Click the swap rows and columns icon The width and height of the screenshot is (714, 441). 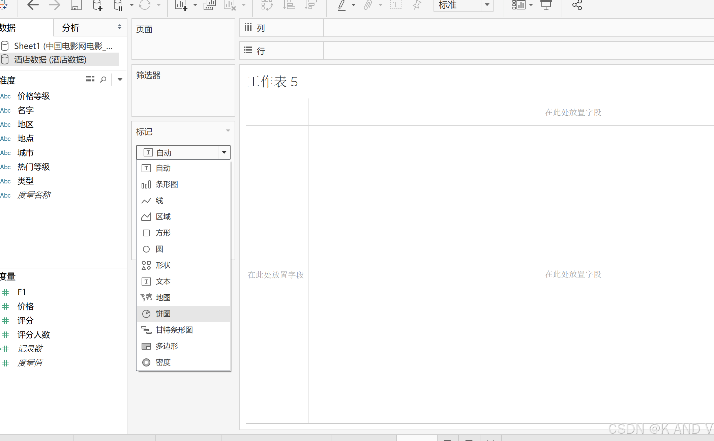pyautogui.click(x=267, y=5)
